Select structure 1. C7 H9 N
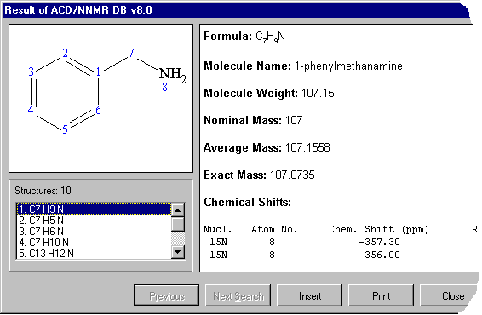This screenshot has height=315, width=482. [x=94, y=209]
